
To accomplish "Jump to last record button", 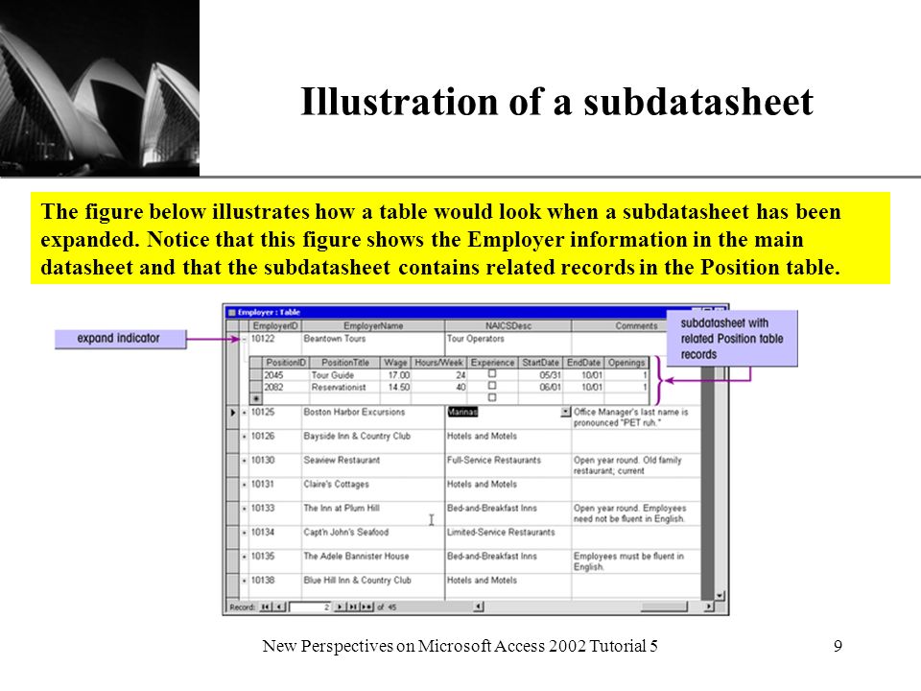I will (x=353, y=607).
